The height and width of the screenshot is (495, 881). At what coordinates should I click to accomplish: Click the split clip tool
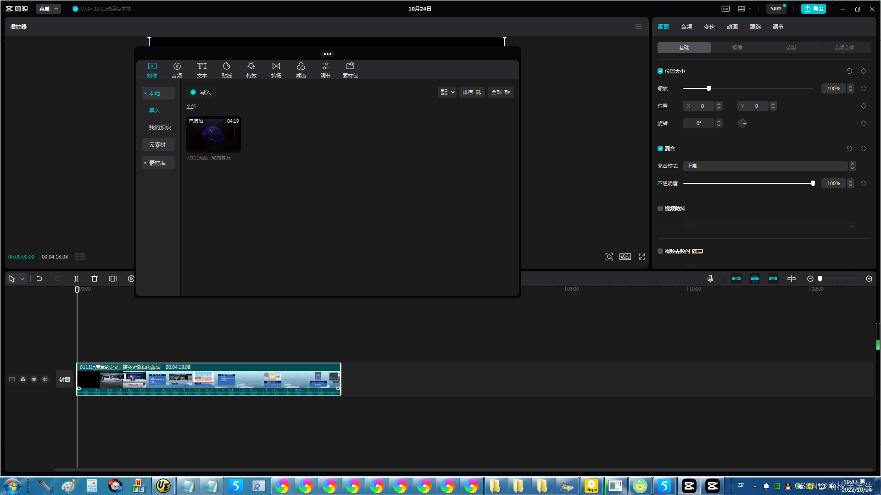(x=76, y=279)
